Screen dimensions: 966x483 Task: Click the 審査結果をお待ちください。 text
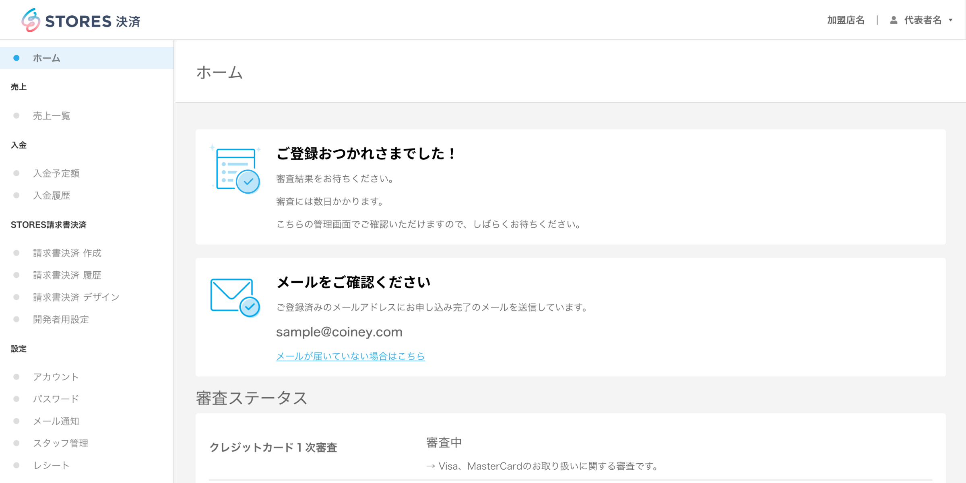[335, 179]
